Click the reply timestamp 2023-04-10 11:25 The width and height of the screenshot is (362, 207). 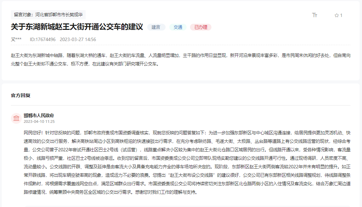[39, 121]
